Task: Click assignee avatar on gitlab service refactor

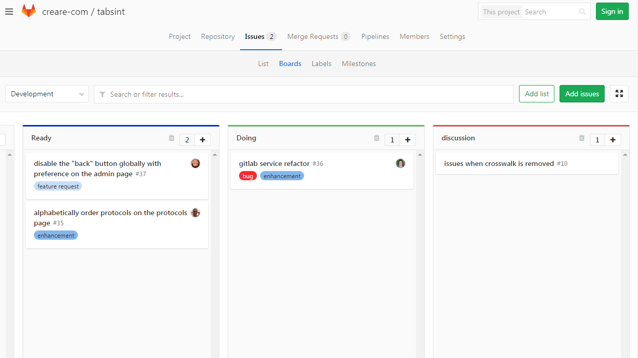Action: [x=401, y=163]
